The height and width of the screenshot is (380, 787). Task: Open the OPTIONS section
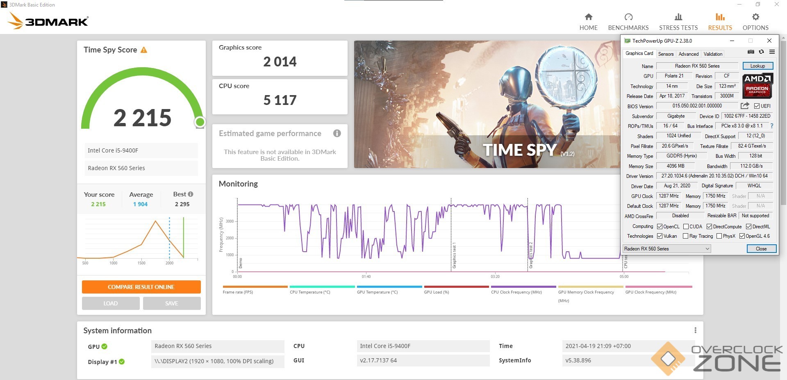tap(755, 22)
